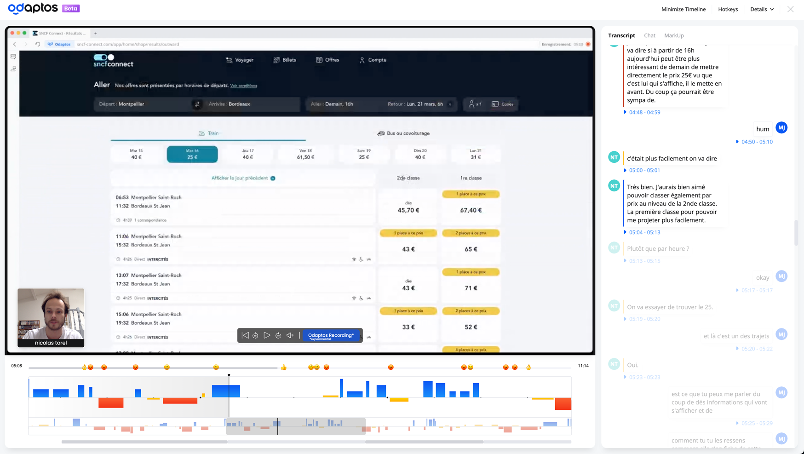
Task: Click the nicolas torel webcam thumbnail
Action: (51, 317)
